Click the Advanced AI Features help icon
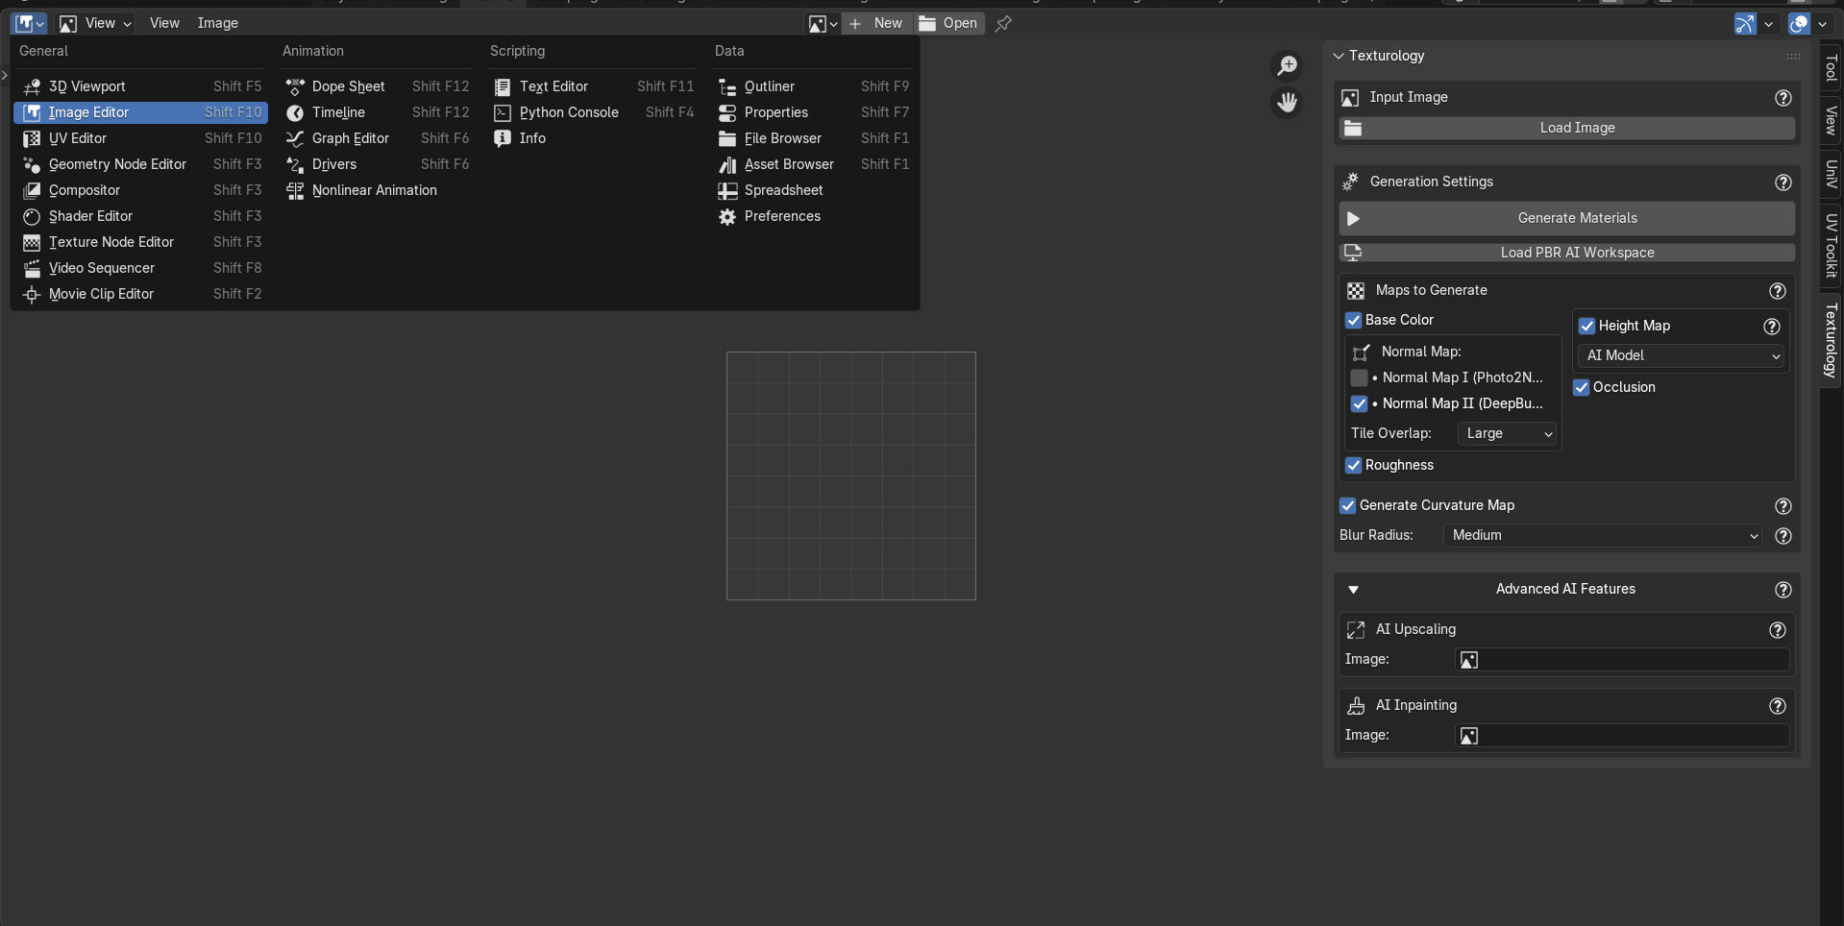The height and width of the screenshot is (926, 1844). (1783, 590)
